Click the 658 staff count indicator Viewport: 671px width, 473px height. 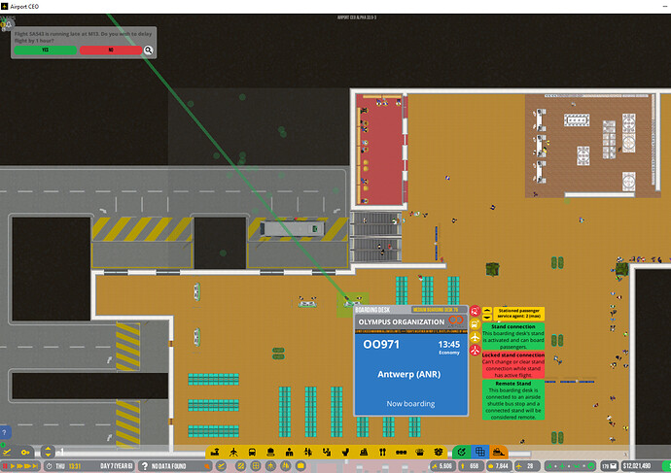tap(471, 466)
